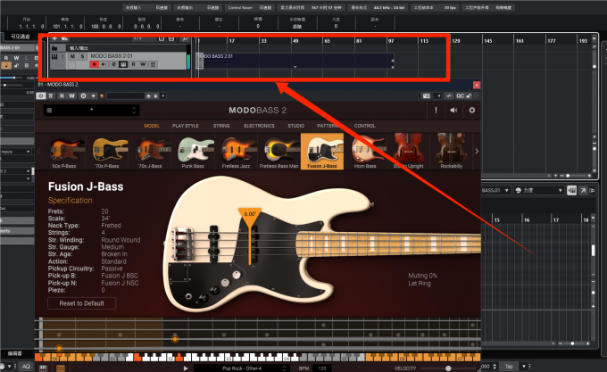Click the exclamation panic icon
Viewport: 607px width, 372px height.
436,111
